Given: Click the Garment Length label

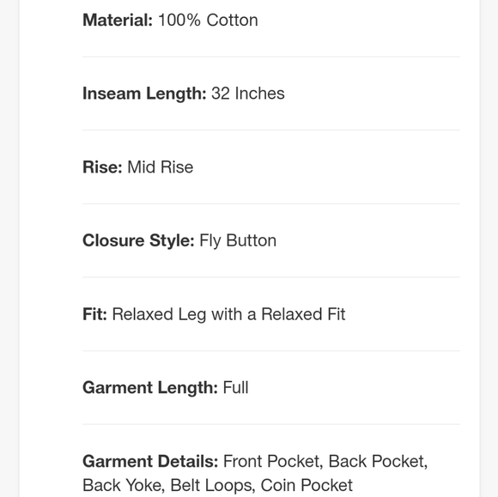Looking at the screenshot, I should 150,388.
